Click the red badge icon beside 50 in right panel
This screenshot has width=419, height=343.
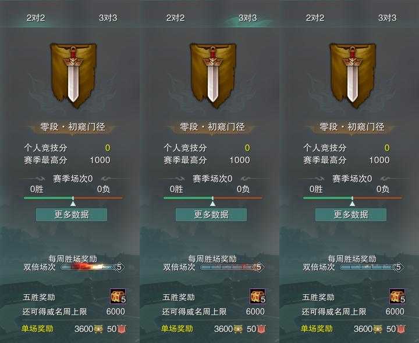coord(401,329)
